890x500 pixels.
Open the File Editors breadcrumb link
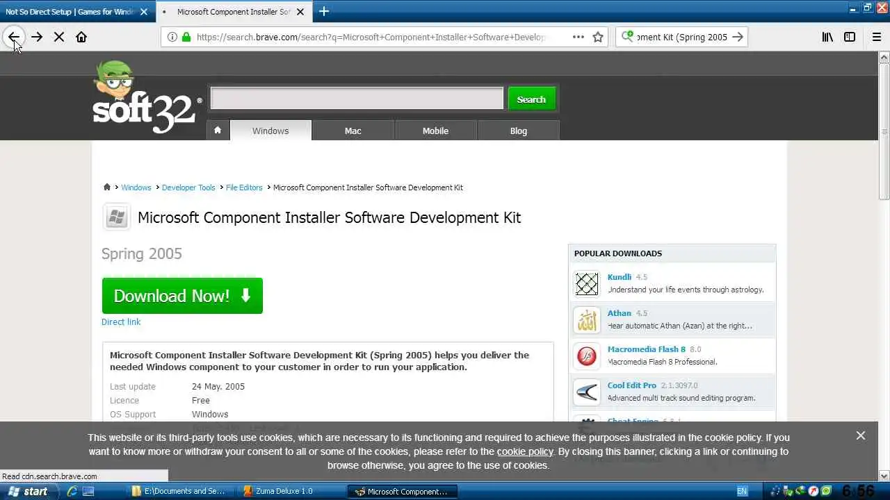click(x=244, y=187)
